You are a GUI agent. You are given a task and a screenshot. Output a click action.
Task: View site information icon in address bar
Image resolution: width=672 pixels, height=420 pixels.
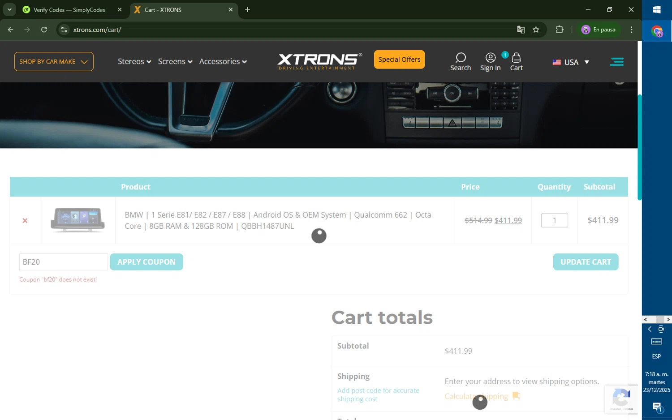coord(64,30)
